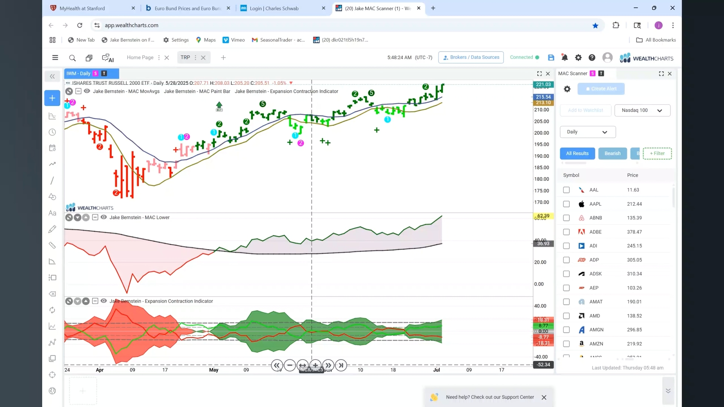Screen dimensions: 724x407
Task: Click the 213.10 moving average price label
Action: click(543, 103)
